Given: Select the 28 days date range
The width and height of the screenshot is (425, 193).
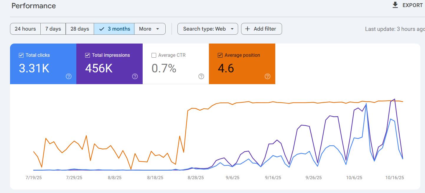Looking at the screenshot, I should (80, 29).
